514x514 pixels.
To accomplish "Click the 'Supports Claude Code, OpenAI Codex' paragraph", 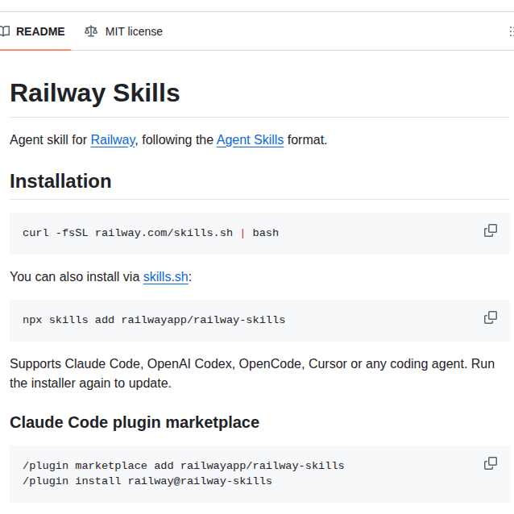I will (252, 373).
